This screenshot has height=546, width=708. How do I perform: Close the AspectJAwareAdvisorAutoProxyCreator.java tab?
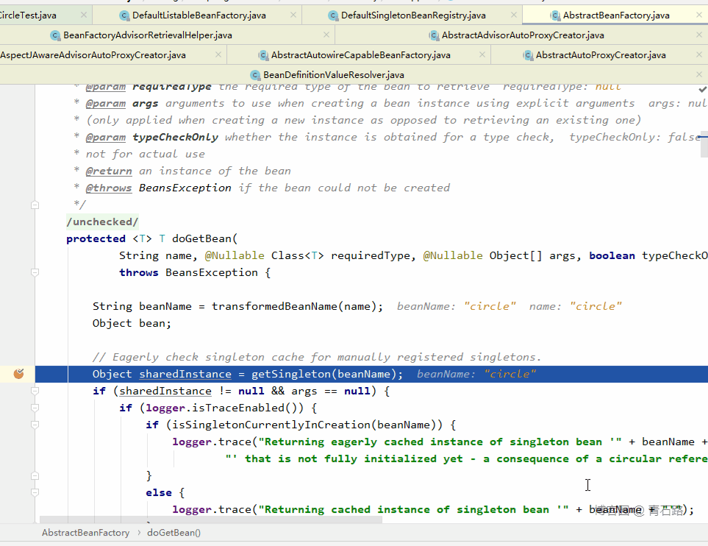[x=218, y=54]
